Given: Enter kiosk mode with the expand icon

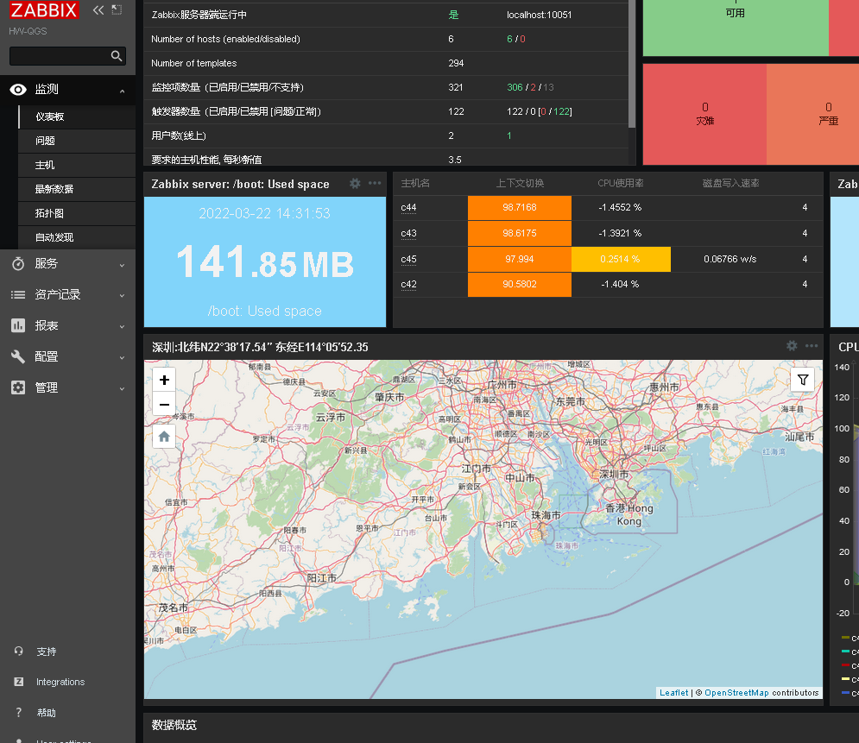Looking at the screenshot, I should (117, 11).
